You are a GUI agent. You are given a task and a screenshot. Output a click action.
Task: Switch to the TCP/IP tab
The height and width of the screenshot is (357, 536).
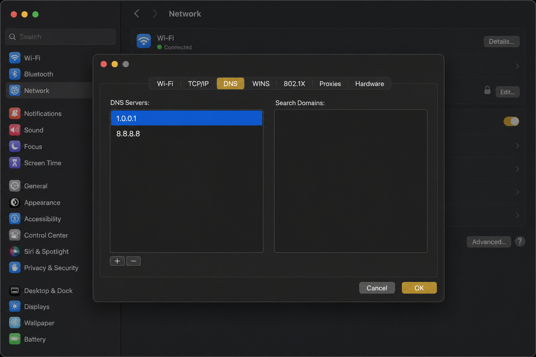point(198,84)
